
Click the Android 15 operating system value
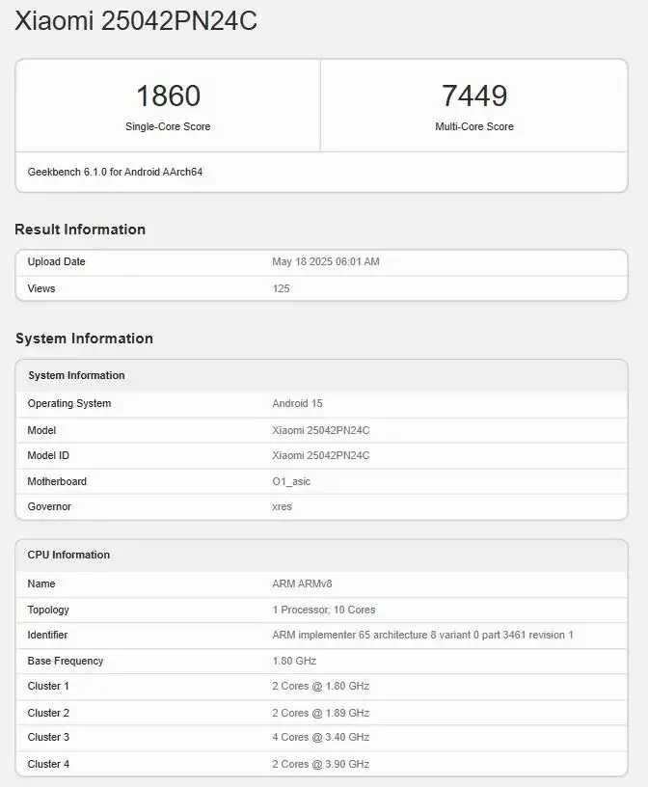(297, 403)
